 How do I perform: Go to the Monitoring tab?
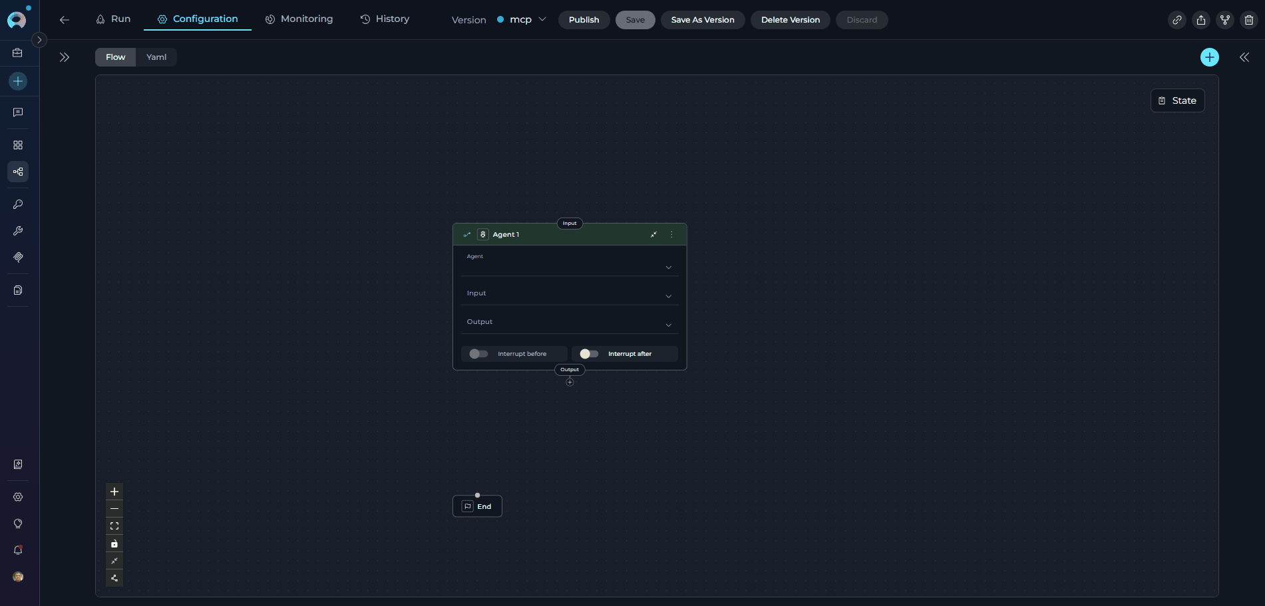[299, 19]
